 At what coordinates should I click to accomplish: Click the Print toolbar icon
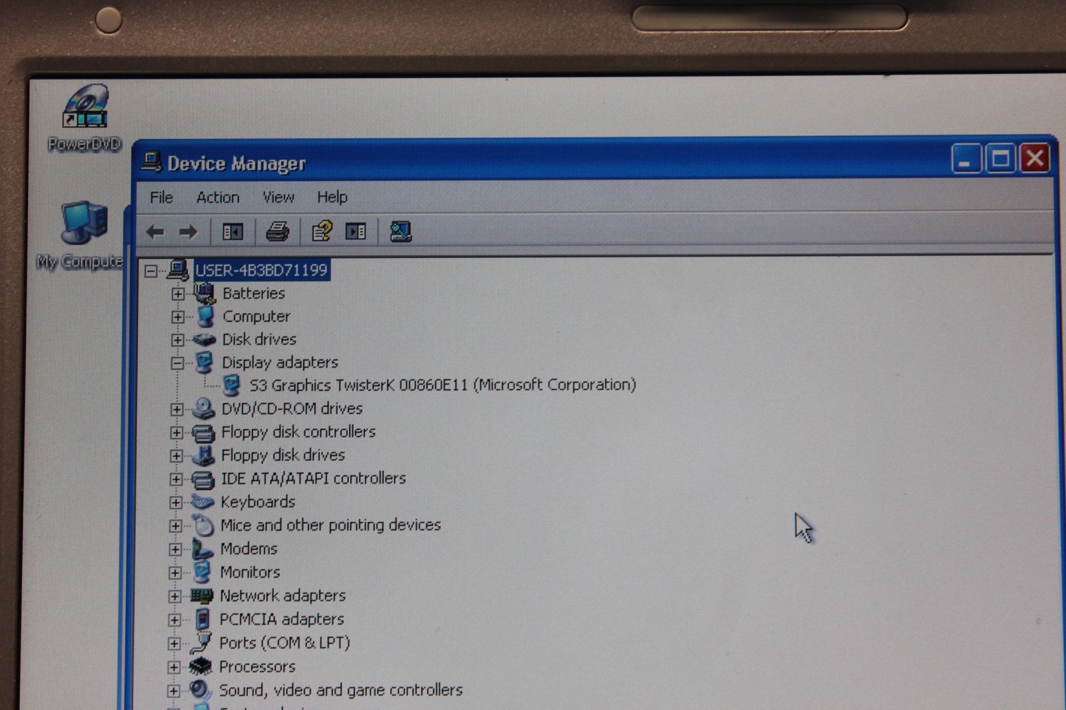[x=278, y=232]
